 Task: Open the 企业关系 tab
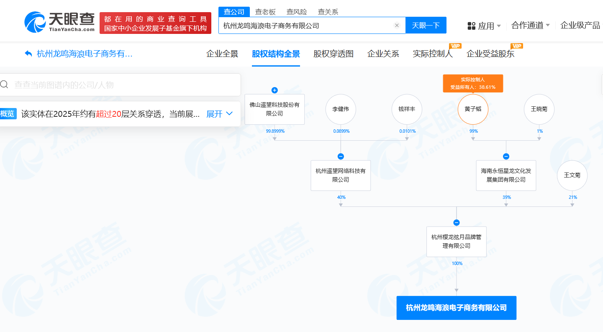pos(383,54)
